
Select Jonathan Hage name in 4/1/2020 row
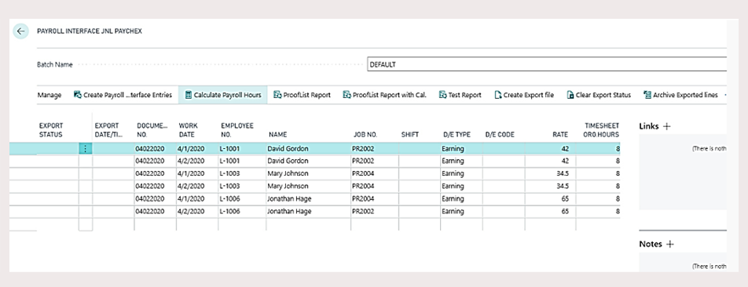pyautogui.click(x=289, y=199)
